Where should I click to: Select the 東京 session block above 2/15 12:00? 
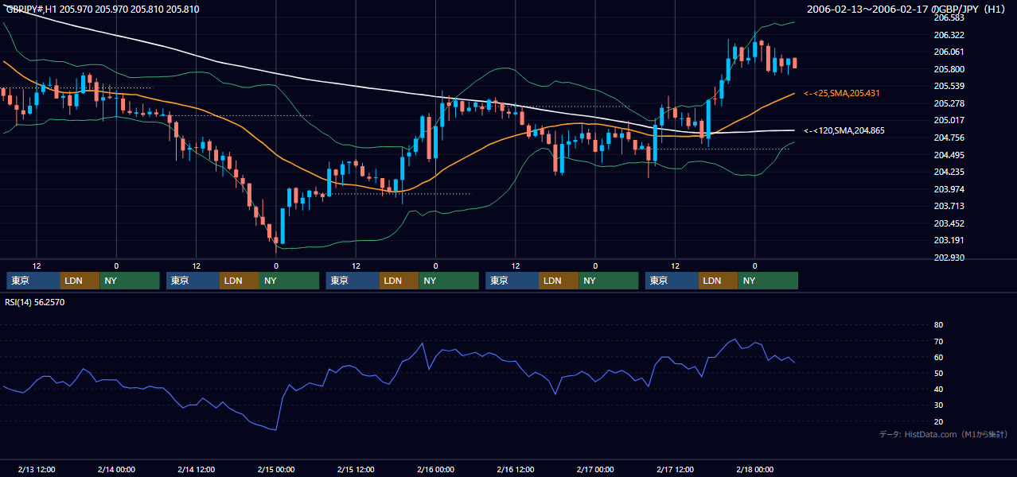[353, 281]
